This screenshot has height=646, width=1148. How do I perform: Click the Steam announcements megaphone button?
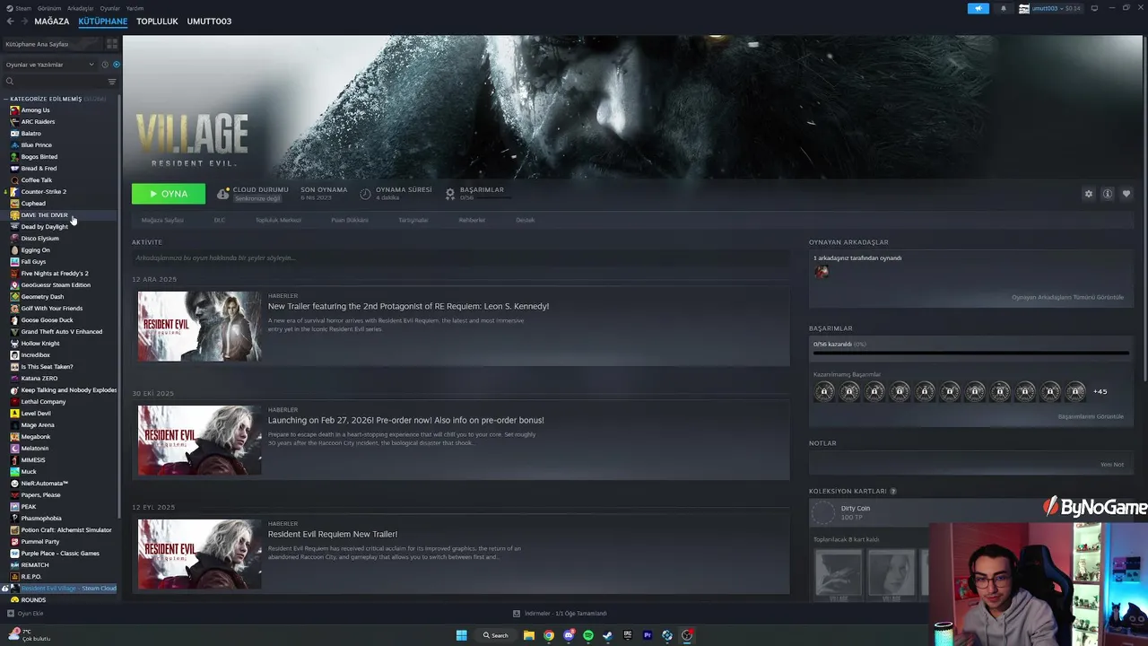(x=978, y=8)
